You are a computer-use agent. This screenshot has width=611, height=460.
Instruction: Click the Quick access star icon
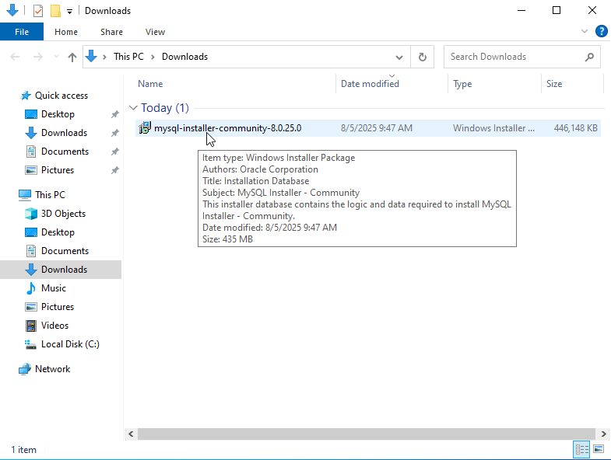tap(26, 96)
